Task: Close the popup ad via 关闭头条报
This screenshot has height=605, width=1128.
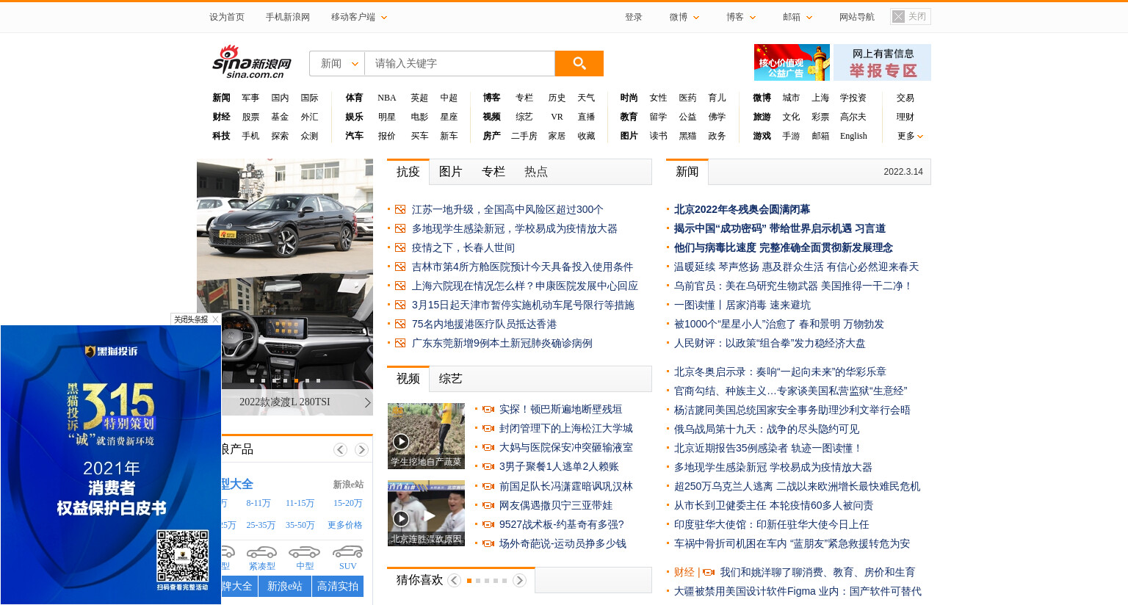Action: [x=195, y=319]
